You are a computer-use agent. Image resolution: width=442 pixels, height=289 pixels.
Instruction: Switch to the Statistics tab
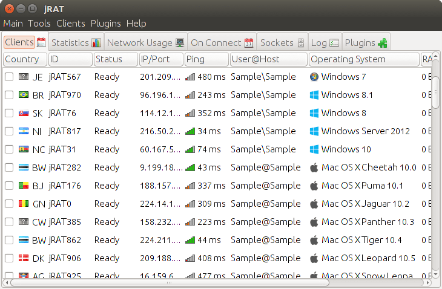(x=75, y=42)
